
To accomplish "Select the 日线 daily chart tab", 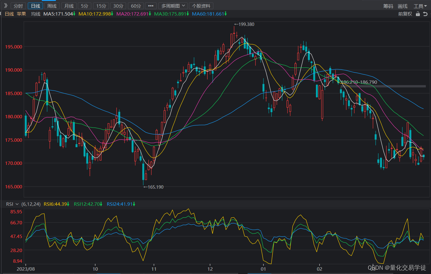I will 35,6.
